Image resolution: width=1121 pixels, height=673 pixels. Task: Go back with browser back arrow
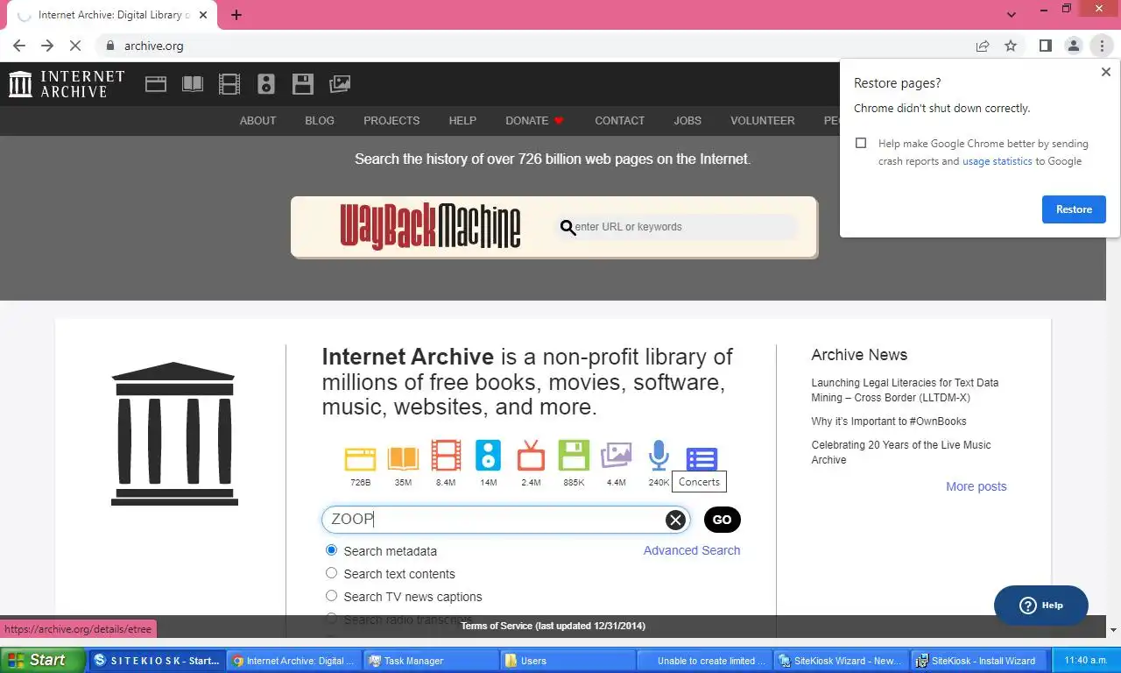click(19, 46)
